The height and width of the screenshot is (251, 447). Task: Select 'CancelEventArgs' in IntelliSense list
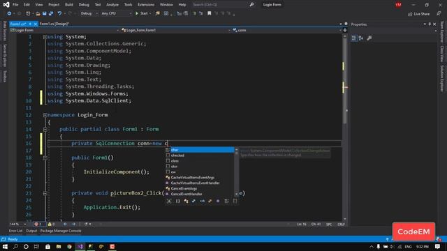(x=200, y=188)
